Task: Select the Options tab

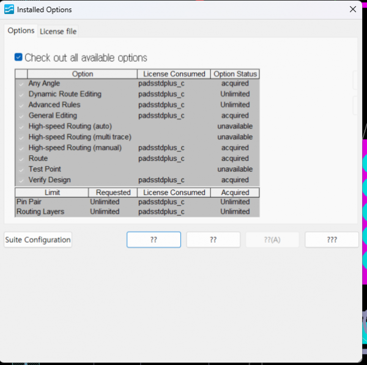Action: click(21, 31)
